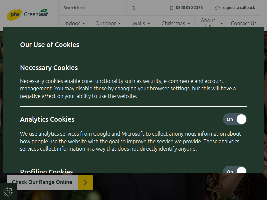The height and width of the screenshot is (200, 267).
Task: Open the Contact Us menu item
Action: point(244,23)
